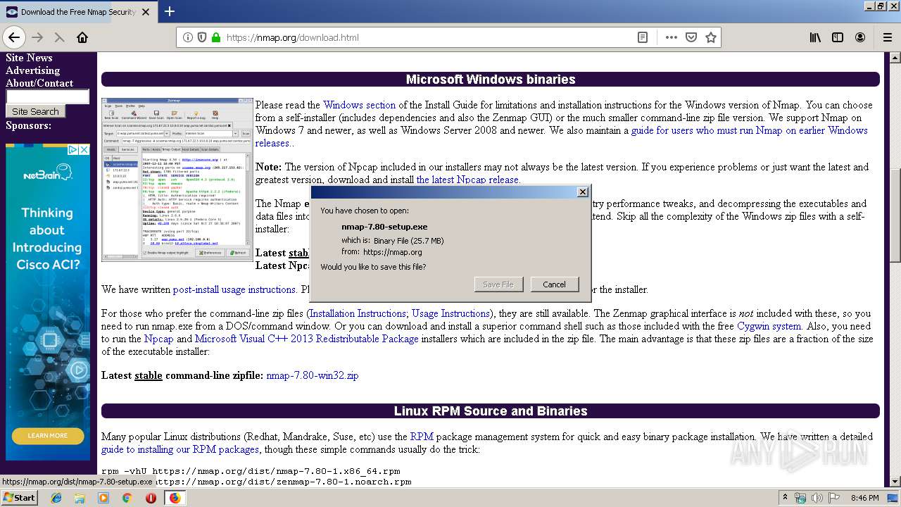This screenshot has width=901, height=507.
Task: Click the Microsoft Windows binaries heading
Action: click(491, 80)
